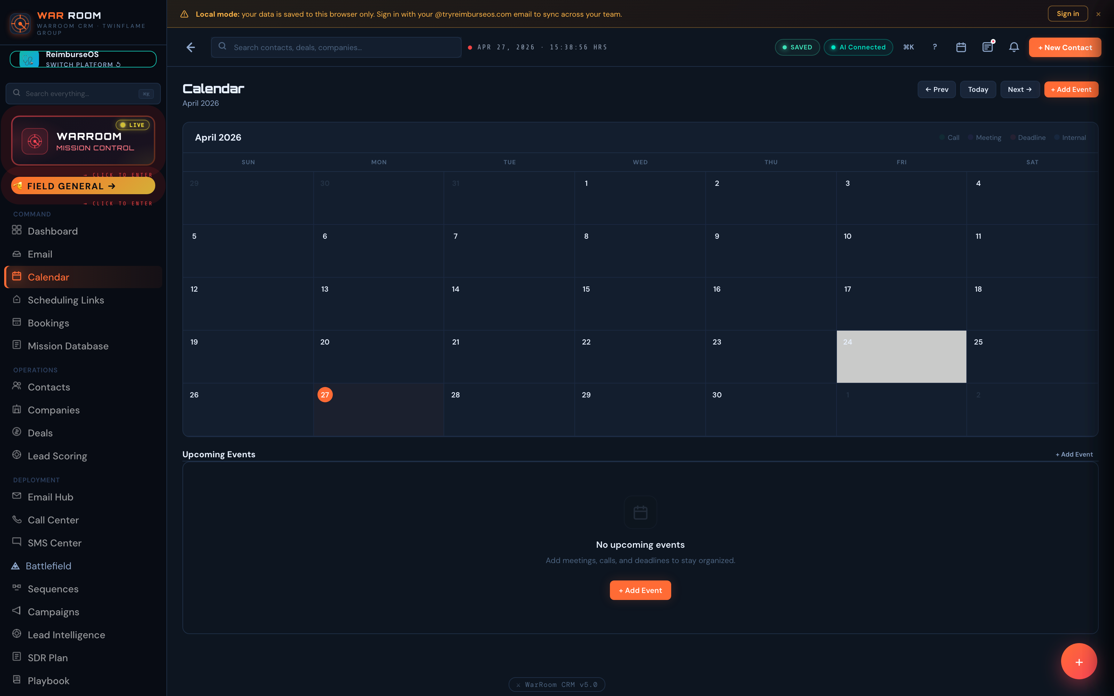Viewport: 1114px width, 696px height.
Task: Switch platform under ReimburseOS
Action: [83, 64]
